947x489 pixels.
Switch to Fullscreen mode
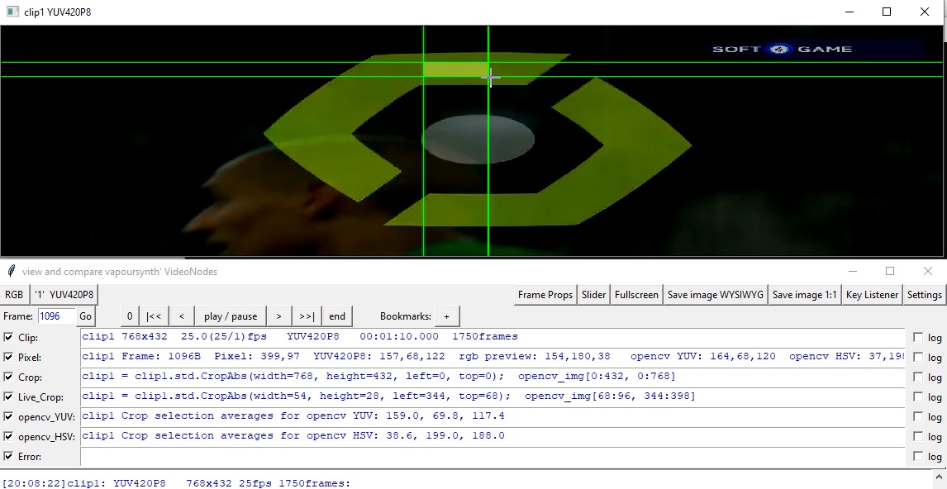(x=636, y=295)
